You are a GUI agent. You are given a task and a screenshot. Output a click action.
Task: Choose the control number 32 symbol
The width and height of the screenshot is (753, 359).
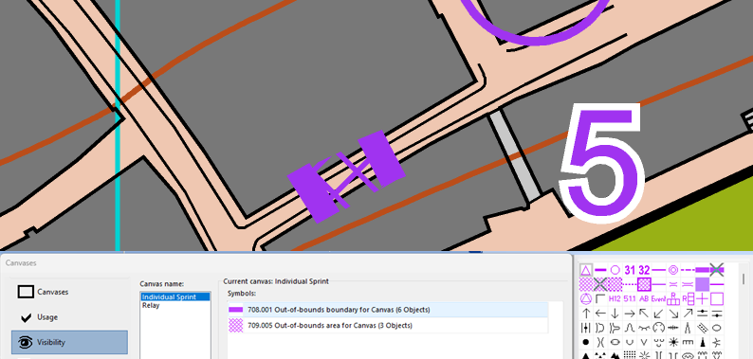pyautogui.click(x=644, y=270)
